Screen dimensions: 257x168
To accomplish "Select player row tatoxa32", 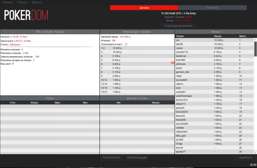I will (x=214, y=116).
